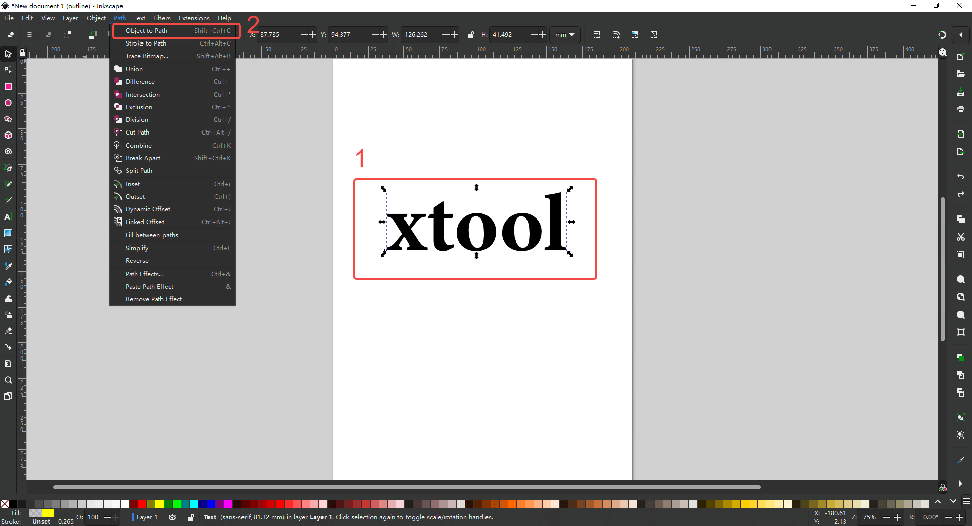Viewport: 972px width, 526px height.
Task: Select the Color dropper tool
Action: (x=8, y=266)
